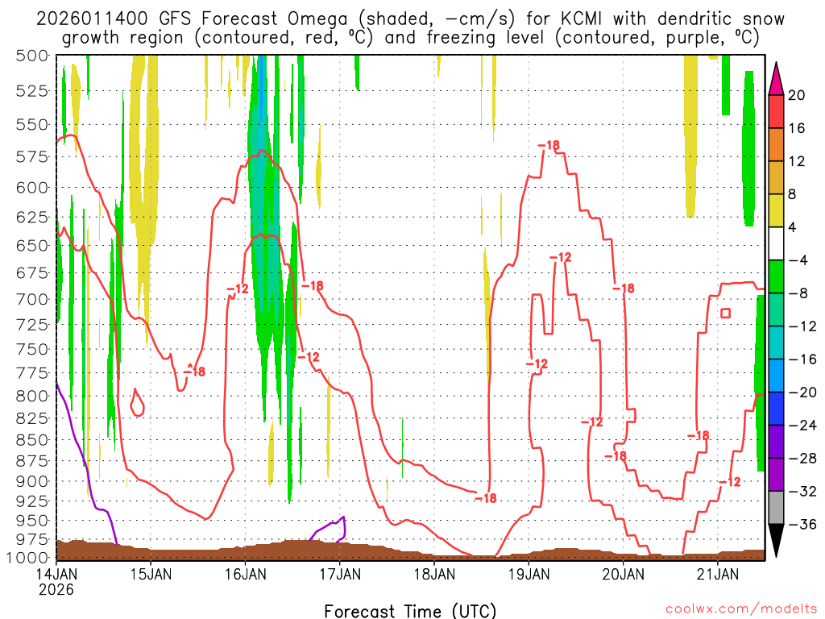Click the colorbar tick label 20
This screenshot has width=825, height=619.
pos(797,95)
